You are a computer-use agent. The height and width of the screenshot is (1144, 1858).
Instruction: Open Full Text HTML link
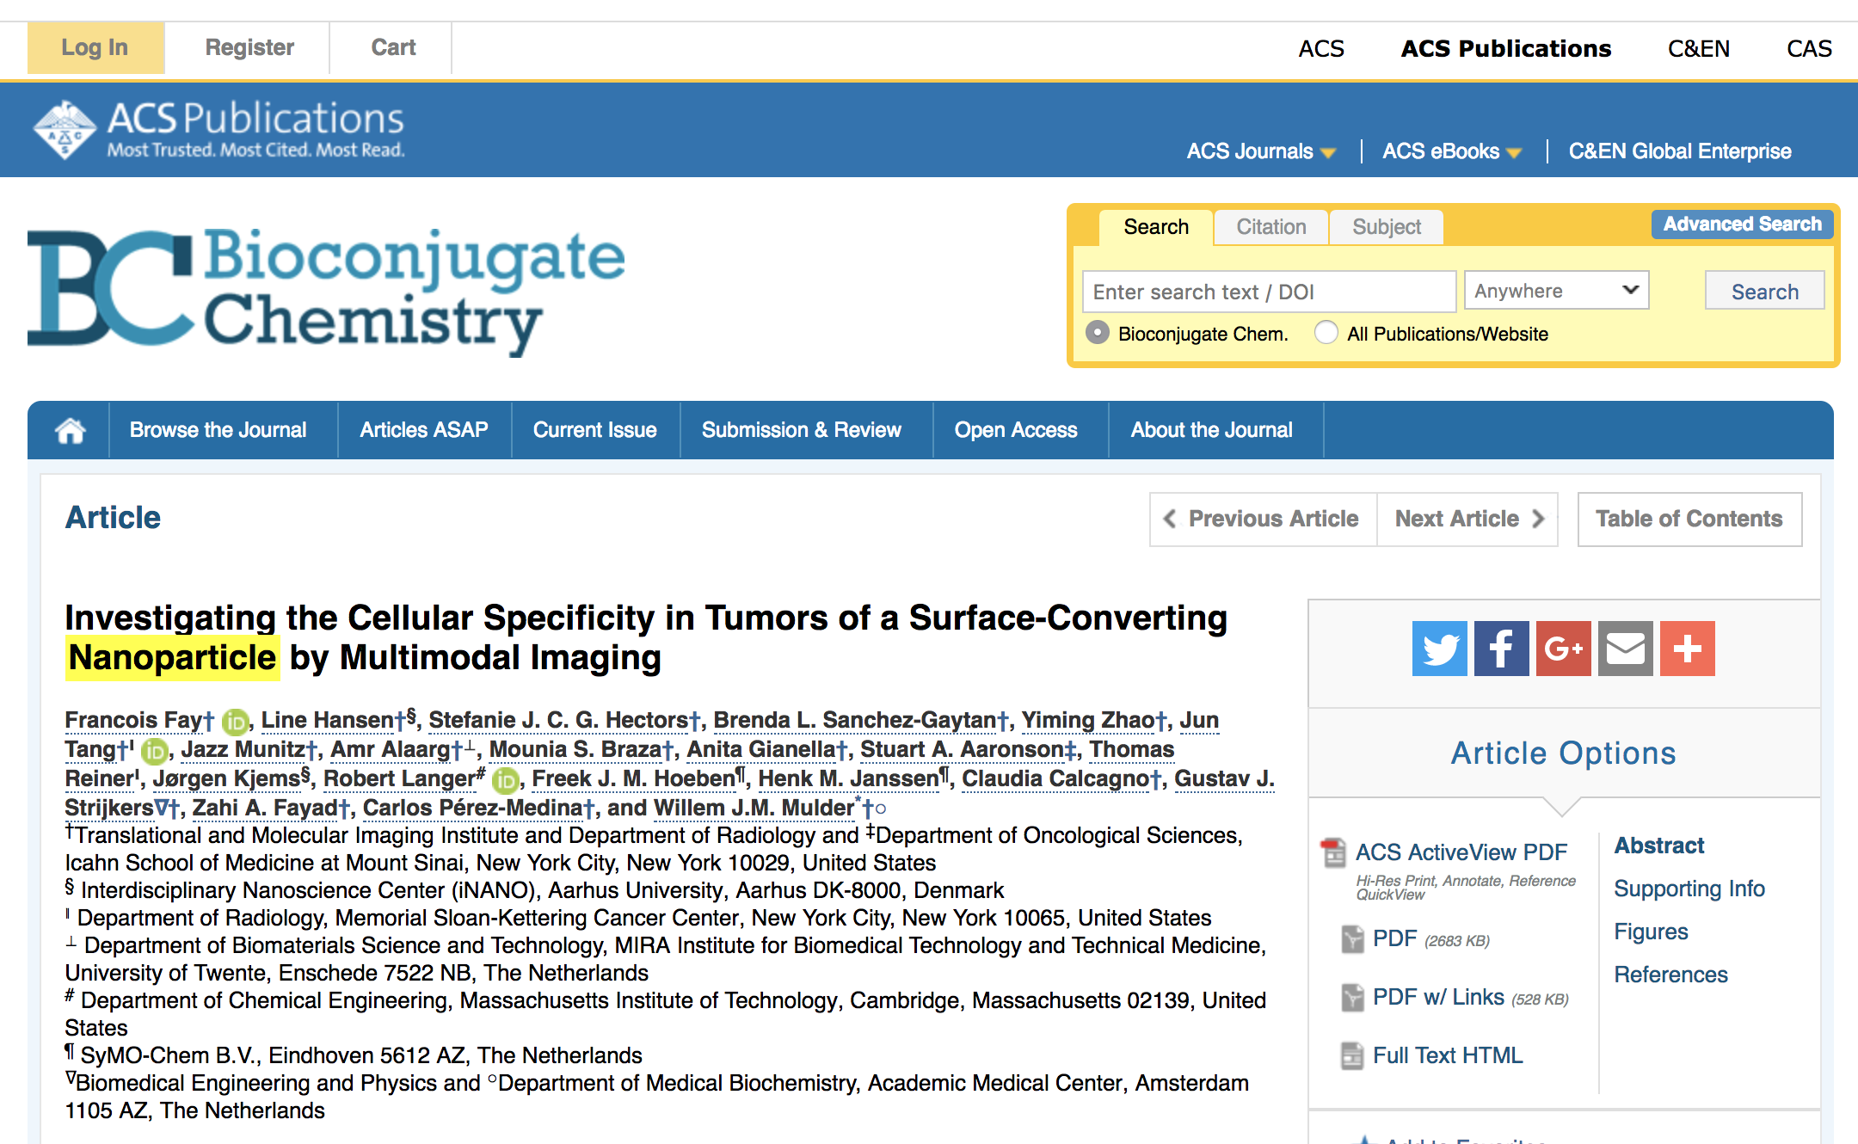[1448, 1055]
